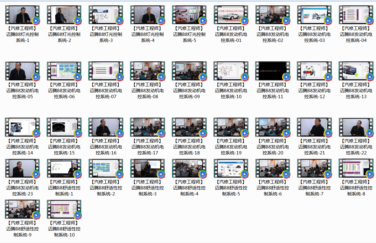The width and height of the screenshot is (376, 243).
Task: Select 迈腾B8发动机电控系统-15 video icon
Action: click(x=64, y=127)
